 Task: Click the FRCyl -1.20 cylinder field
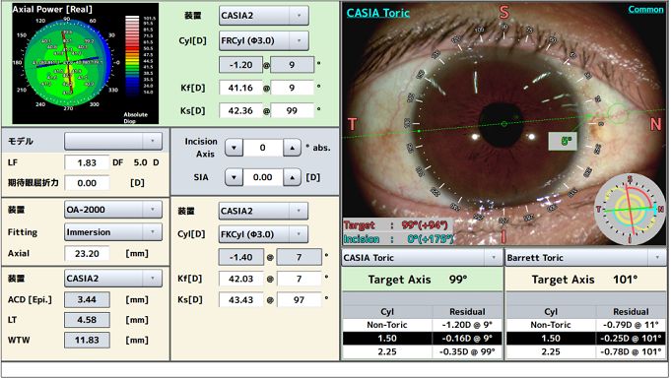pyautogui.click(x=240, y=65)
